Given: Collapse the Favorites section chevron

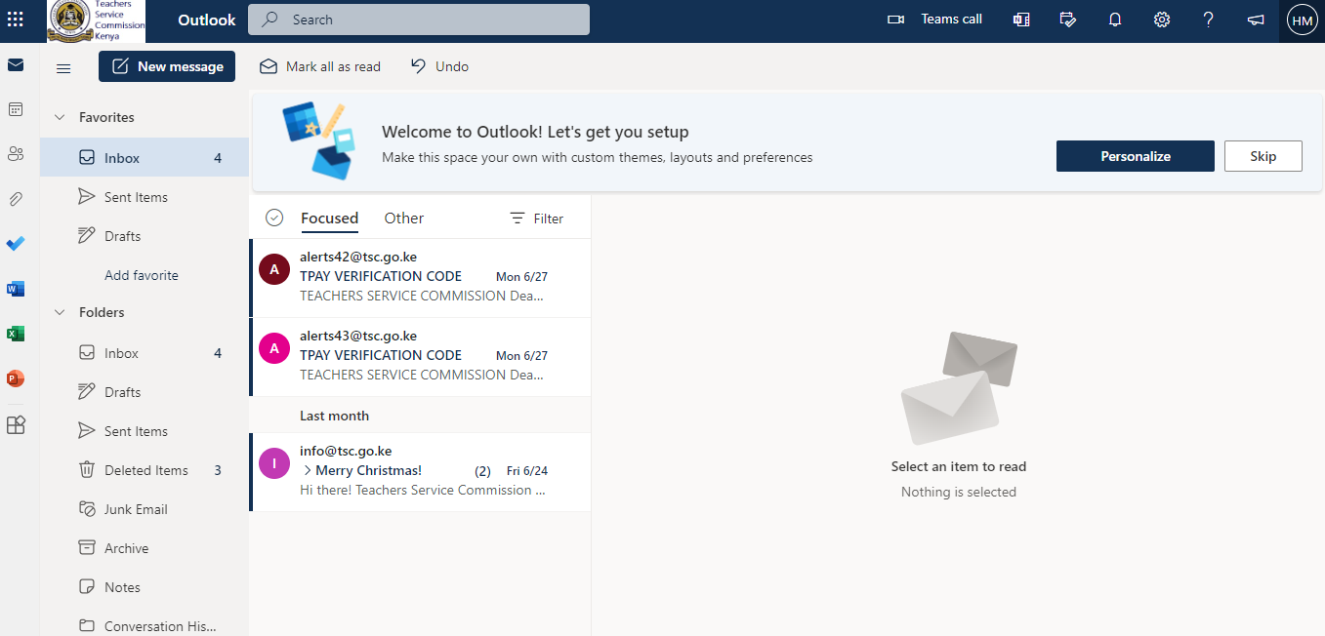Looking at the screenshot, I should coord(59,117).
